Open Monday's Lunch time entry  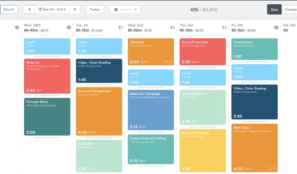point(47,47)
